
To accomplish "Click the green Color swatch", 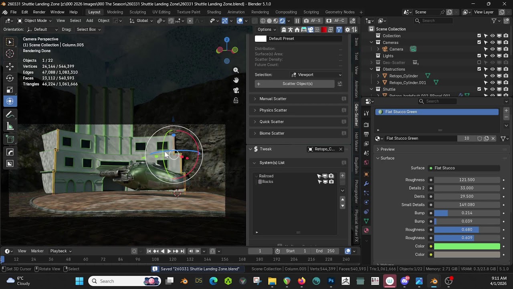I will [467, 246].
